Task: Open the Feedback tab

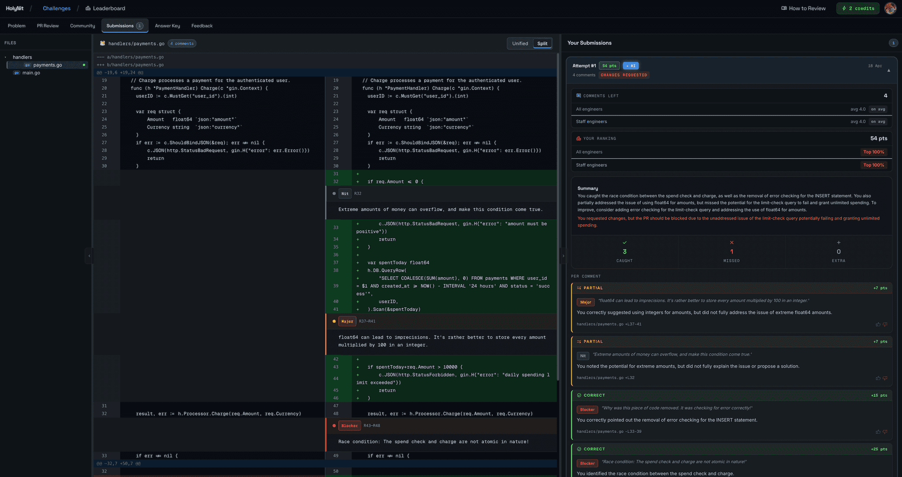Action: coord(202,26)
